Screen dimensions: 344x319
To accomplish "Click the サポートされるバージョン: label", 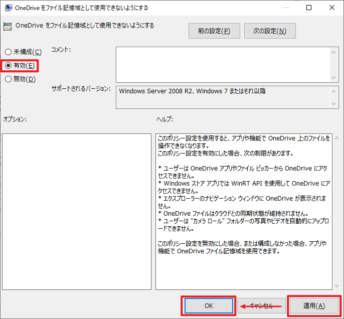I will tap(81, 89).
